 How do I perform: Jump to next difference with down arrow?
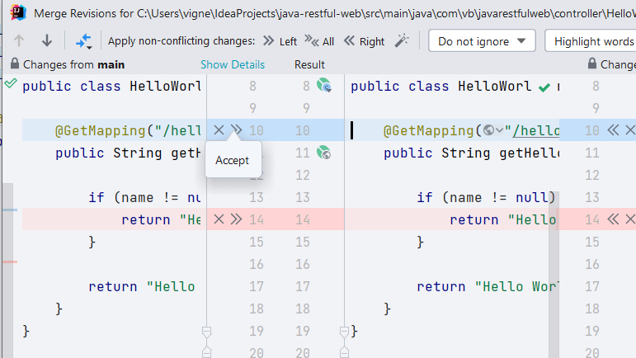tap(47, 41)
